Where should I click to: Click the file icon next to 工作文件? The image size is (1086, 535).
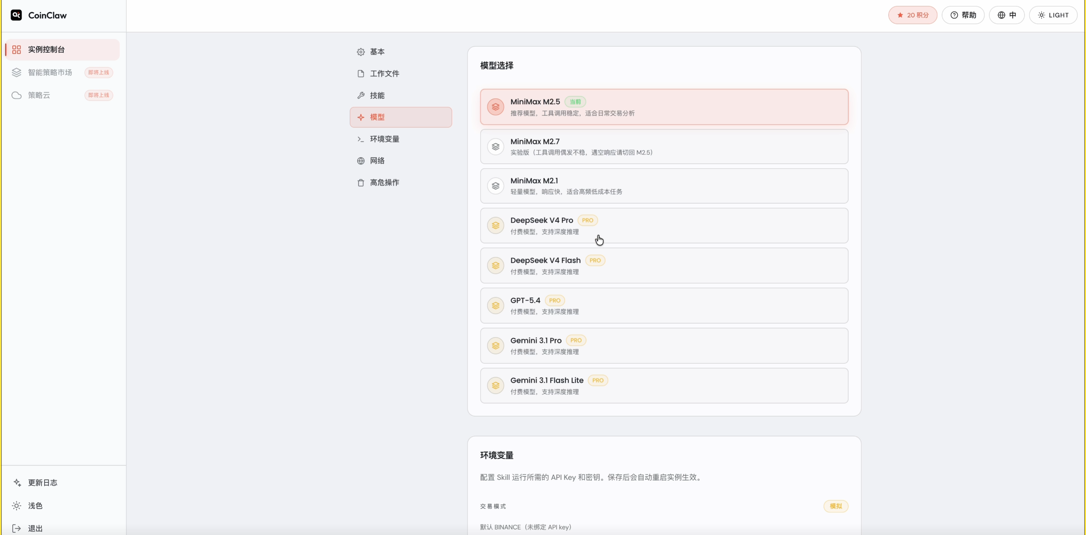click(x=361, y=74)
